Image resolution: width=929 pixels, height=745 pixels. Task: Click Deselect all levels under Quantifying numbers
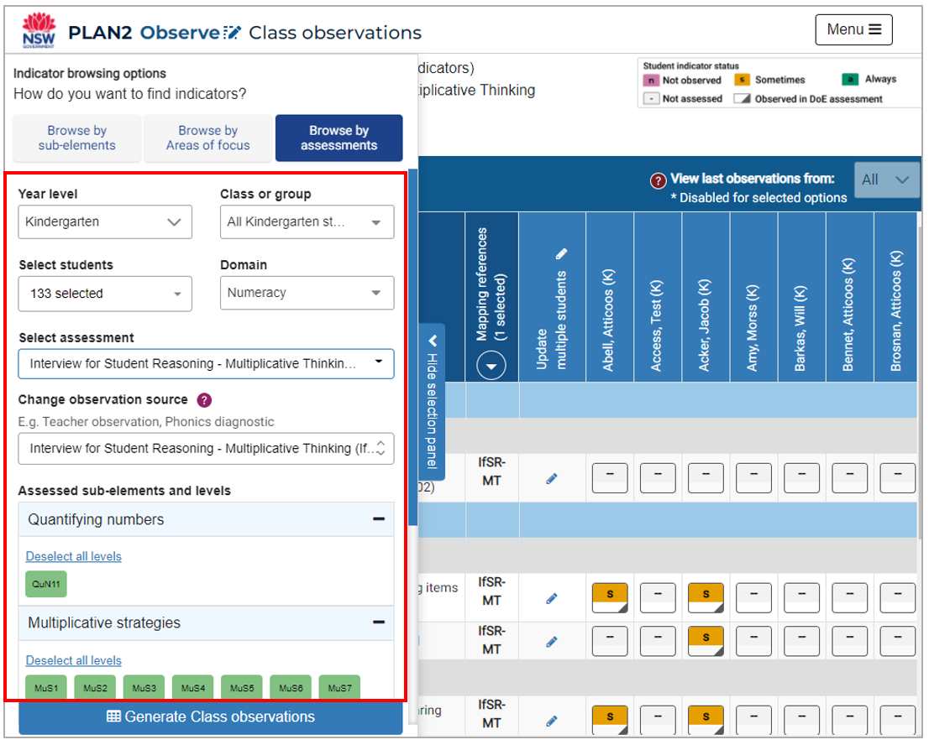tap(73, 556)
